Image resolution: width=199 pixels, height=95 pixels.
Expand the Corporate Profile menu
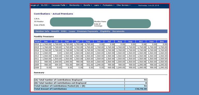(59, 5)
